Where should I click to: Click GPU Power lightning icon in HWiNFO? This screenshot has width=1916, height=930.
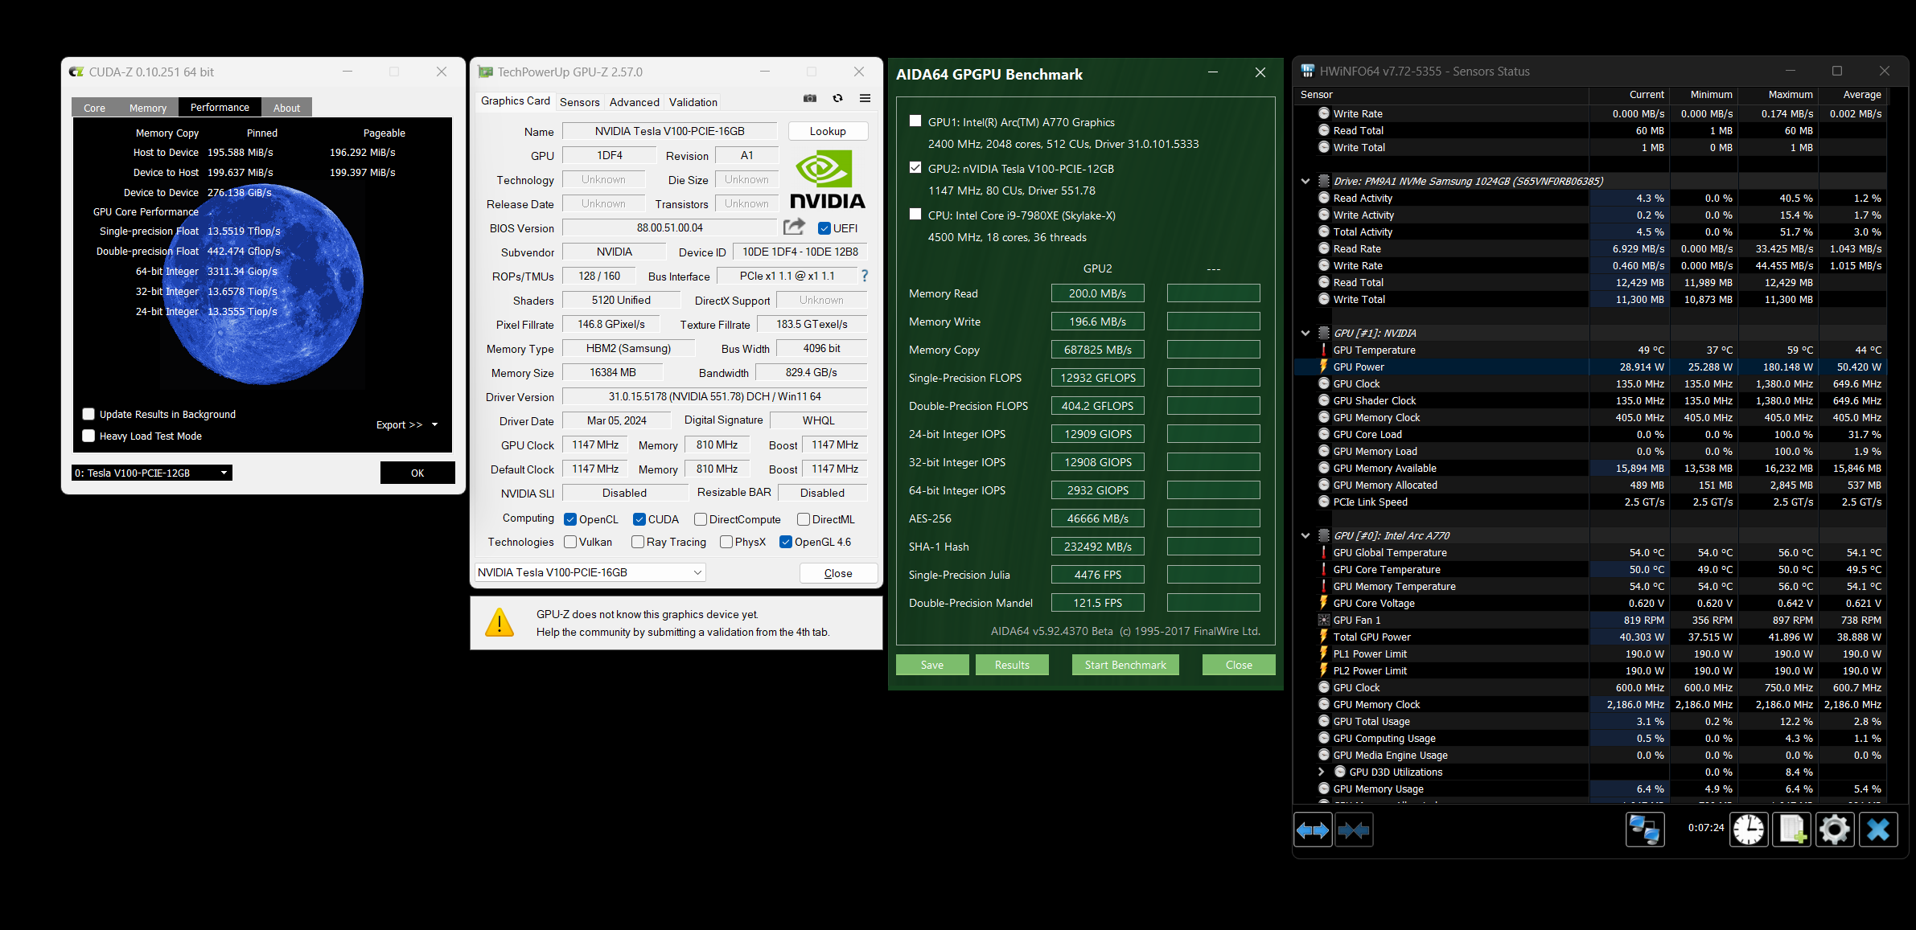1323,367
